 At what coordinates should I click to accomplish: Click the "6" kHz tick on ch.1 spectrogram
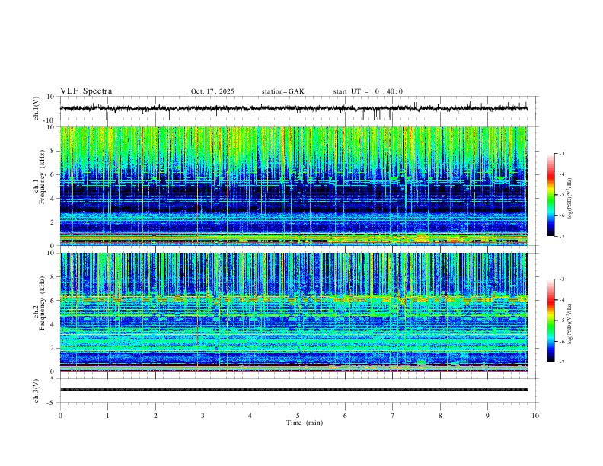click(x=53, y=174)
